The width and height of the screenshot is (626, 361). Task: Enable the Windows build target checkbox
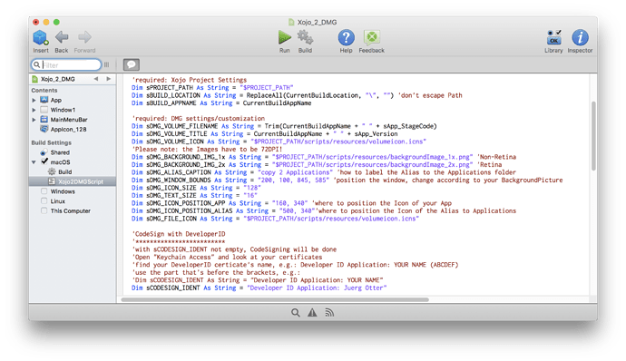tap(44, 191)
